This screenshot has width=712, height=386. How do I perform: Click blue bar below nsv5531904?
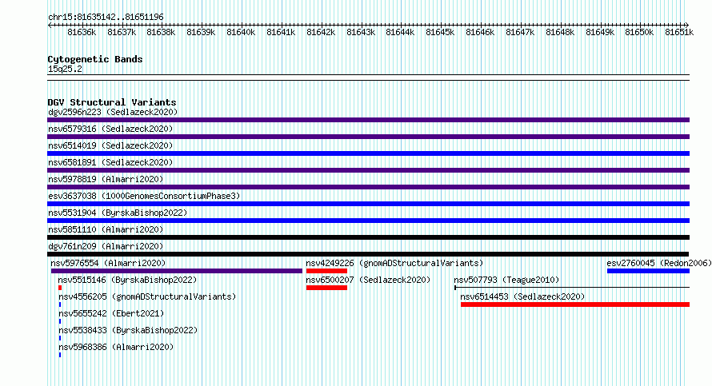pos(368,221)
